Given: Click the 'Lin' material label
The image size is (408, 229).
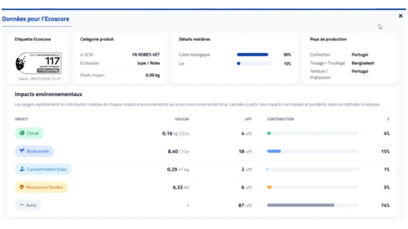Looking at the screenshot, I should point(181,64).
